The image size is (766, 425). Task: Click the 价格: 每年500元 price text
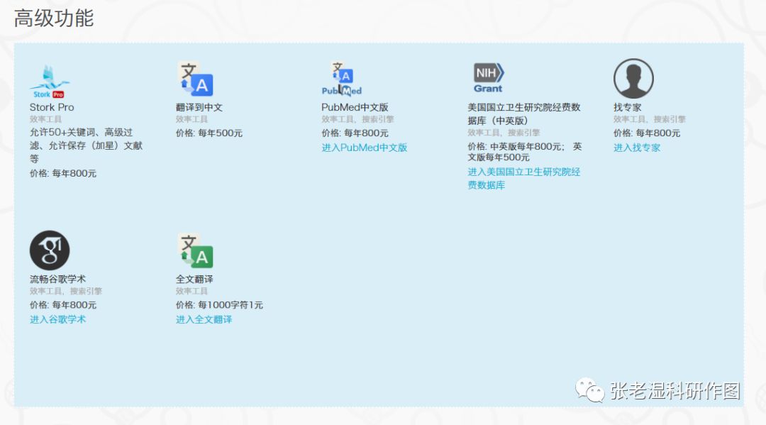[x=209, y=133]
